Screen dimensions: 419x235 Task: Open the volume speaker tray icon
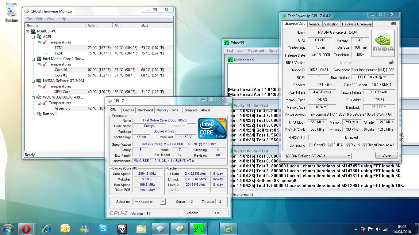coord(378,229)
